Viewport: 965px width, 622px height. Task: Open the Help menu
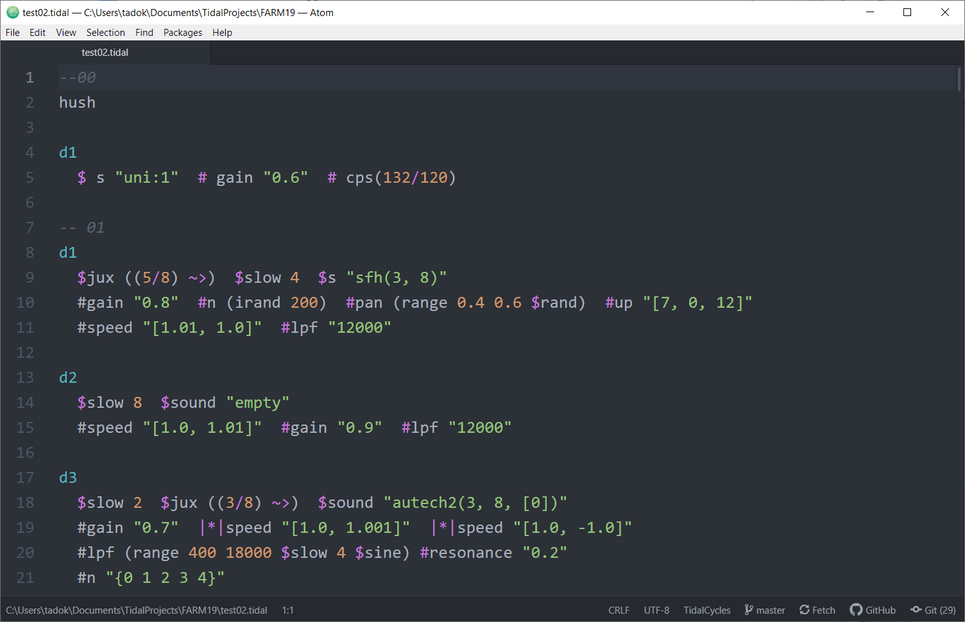[x=222, y=33]
